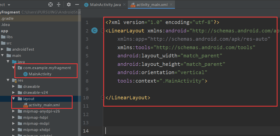280x136 pixels.
Task: Expand the drawable-v24 folder arrow
Action: tap(14, 93)
